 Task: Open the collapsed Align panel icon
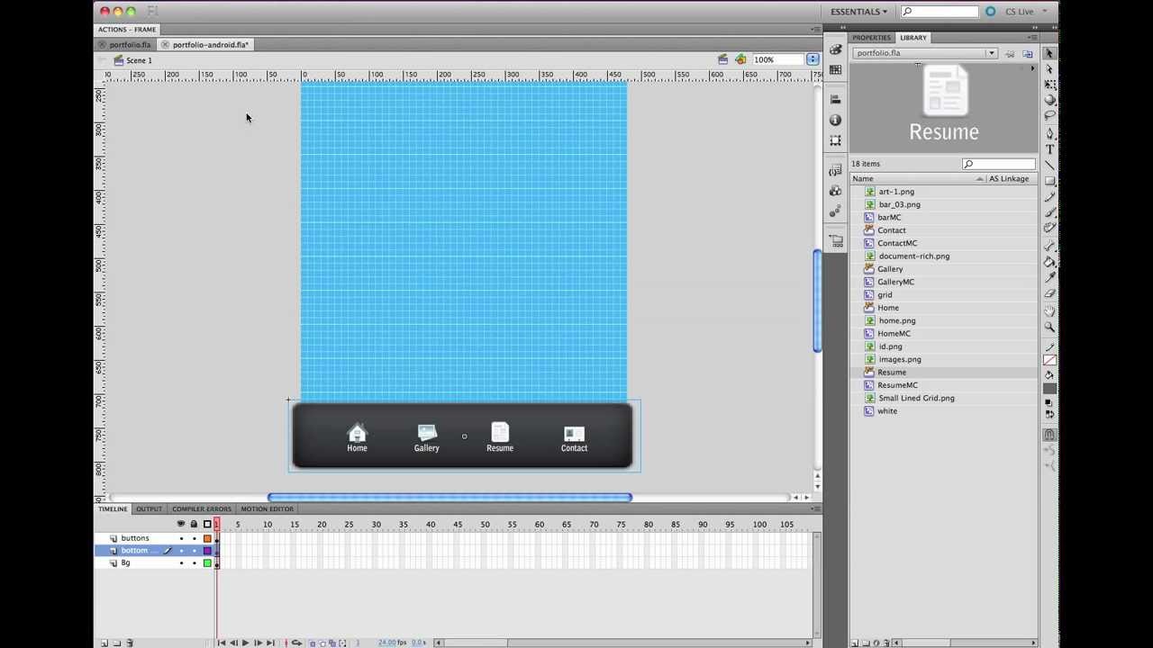click(x=836, y=99)
